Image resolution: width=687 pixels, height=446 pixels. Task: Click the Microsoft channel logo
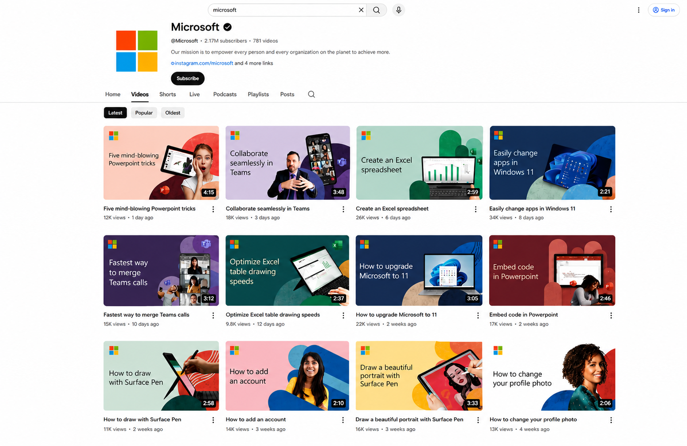click(x=137, y=51)
